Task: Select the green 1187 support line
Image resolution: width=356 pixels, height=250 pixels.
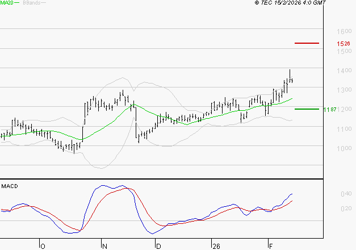Action: click(307, 109)
